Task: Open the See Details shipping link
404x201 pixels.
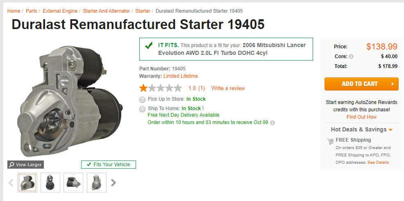Action: pyautogui.click(x=378, y=163)
